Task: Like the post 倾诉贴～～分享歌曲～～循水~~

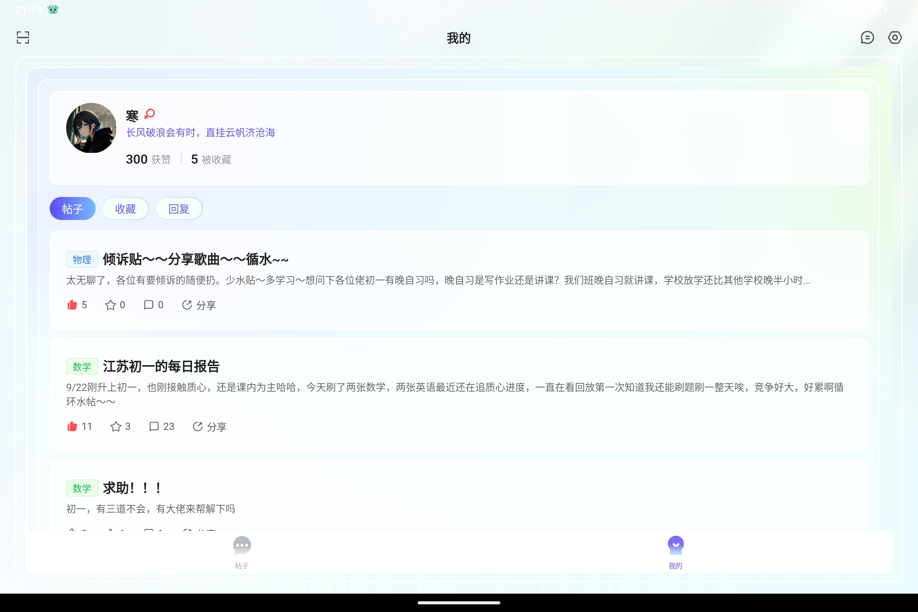Action: [x=73, y=305]
